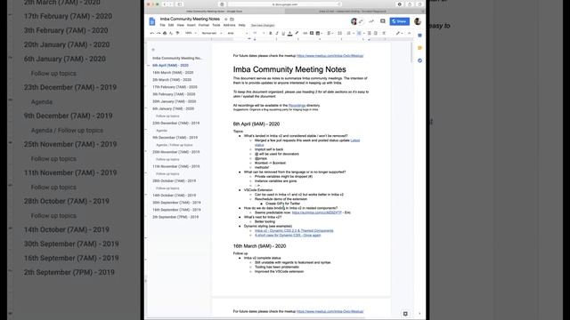Open the zoom level dropdown
570x320 pixels.
click(x=191, y=33)
